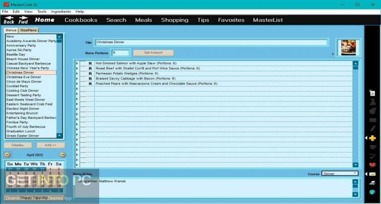Image resolution: width=381 pixels, height=204 pixels.
Task: Open Cookbooks in navigation bar
Action: tap(81, 20)
